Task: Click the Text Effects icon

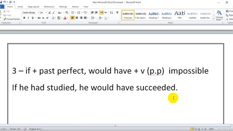Action: [x=53, y=18]
